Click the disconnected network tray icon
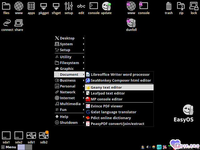This screenshot has width=200, height=150. pos(165,147)
